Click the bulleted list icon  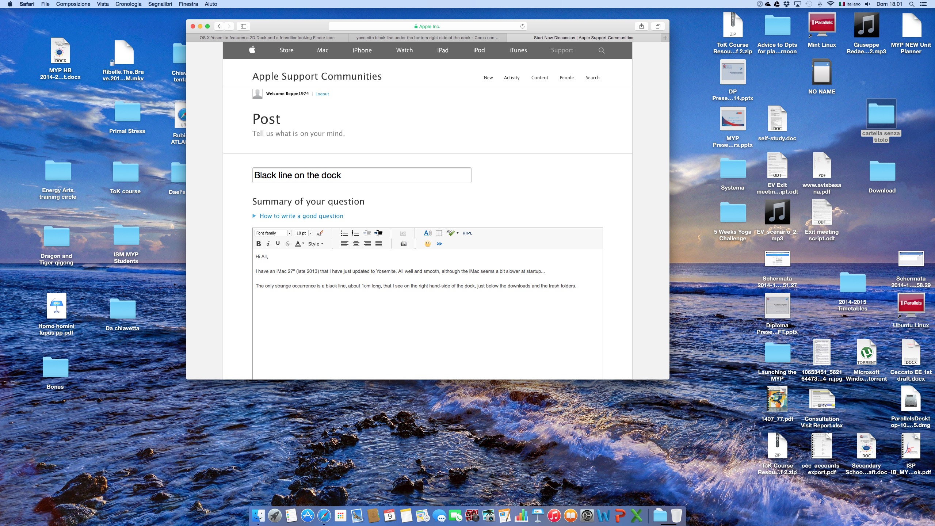pos(344,233)
